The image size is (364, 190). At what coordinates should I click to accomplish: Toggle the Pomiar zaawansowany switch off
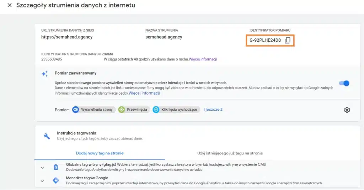pos(344,83)
